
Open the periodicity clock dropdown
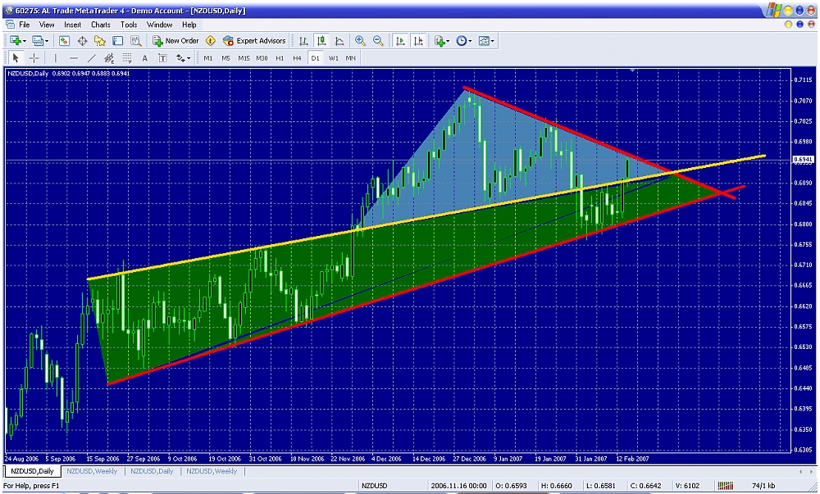click(471, 41)
